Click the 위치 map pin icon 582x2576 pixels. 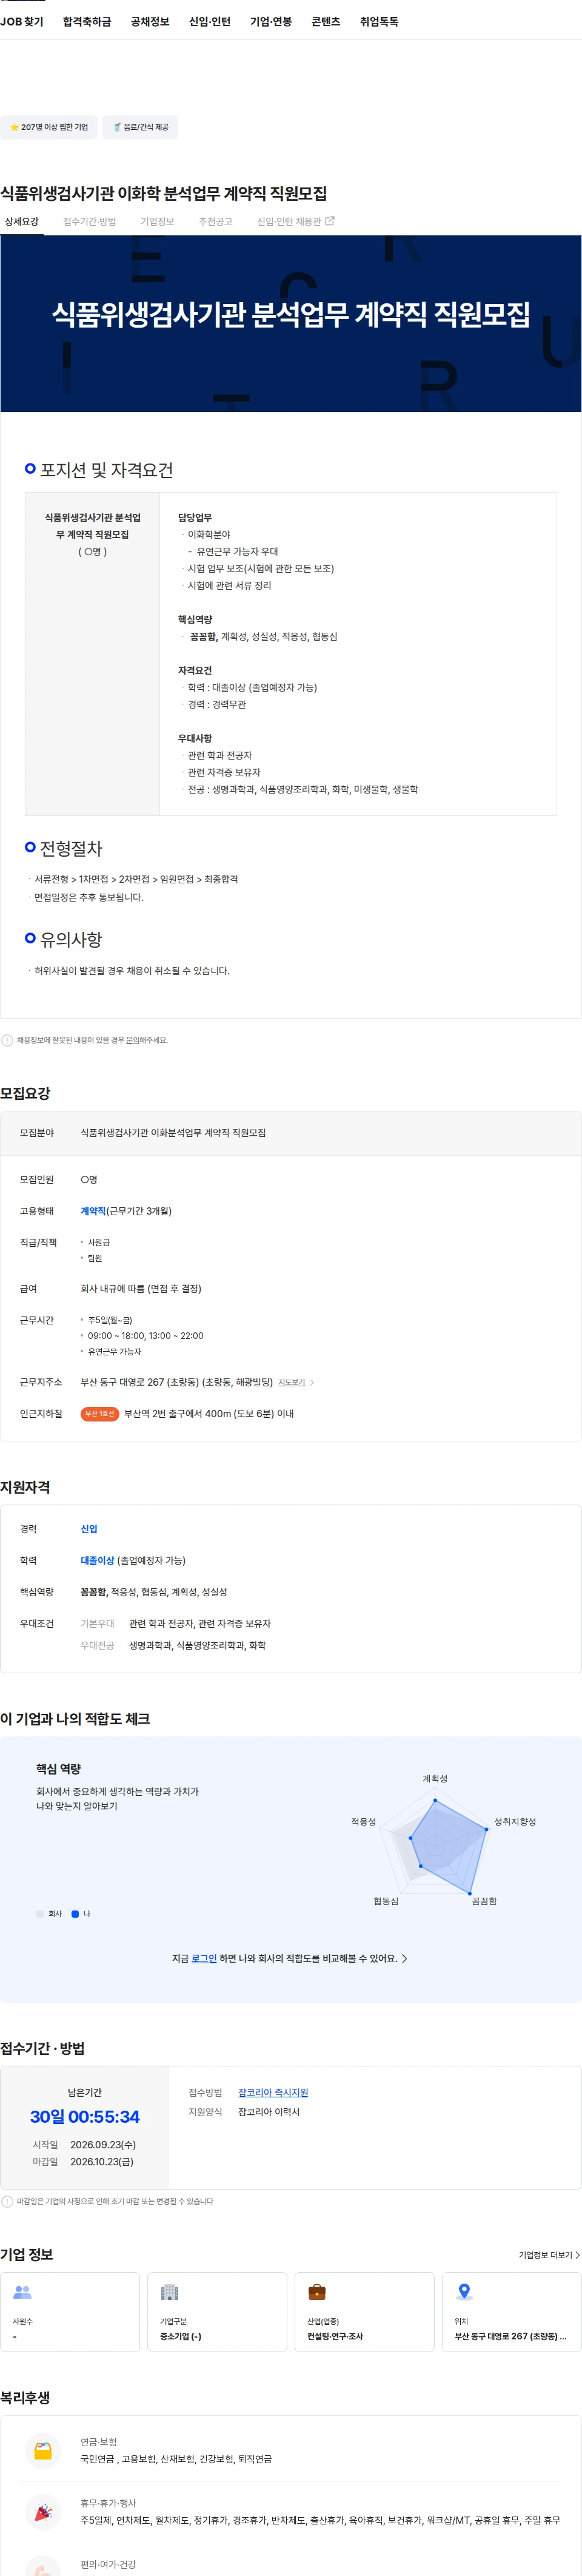point(464,2291)
